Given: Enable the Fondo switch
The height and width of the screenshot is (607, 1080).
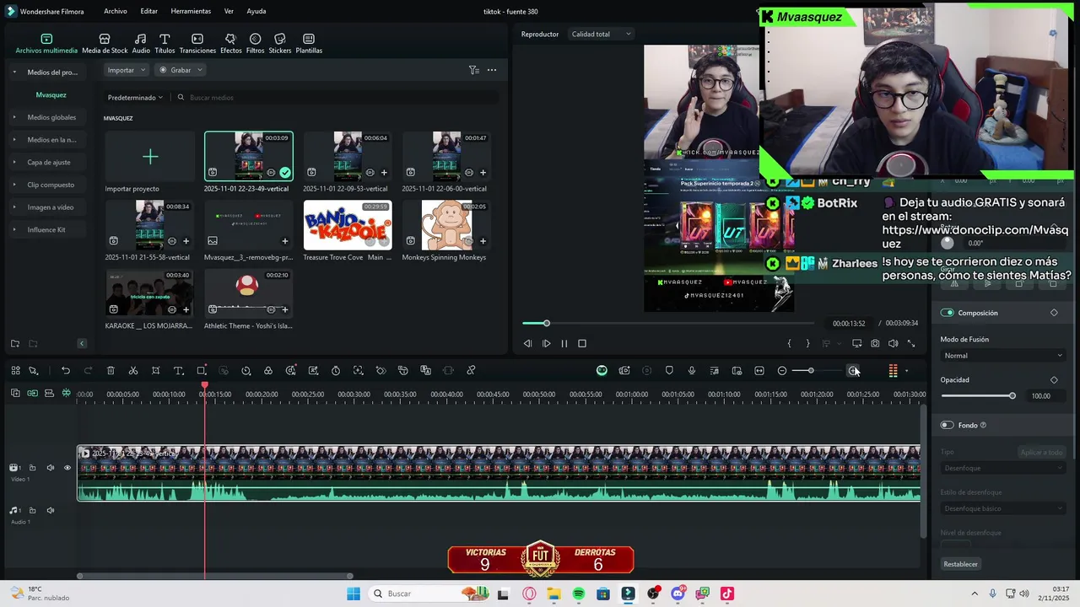Looking at the screenshot, I should (x=948, y=426).
